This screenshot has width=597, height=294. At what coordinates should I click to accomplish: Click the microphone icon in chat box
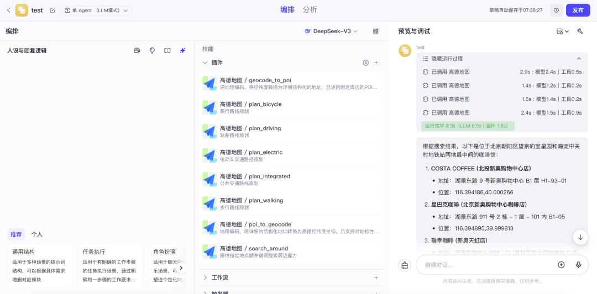point(578,265)
